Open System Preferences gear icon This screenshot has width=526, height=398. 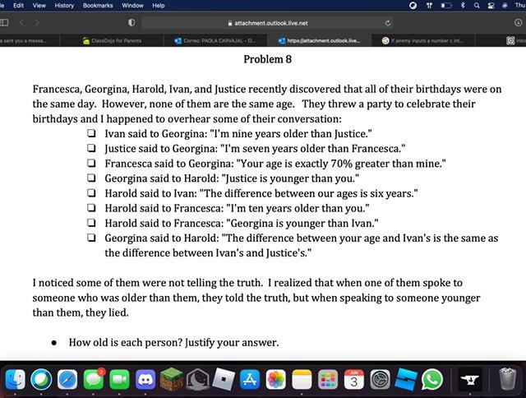[x=380, y=380]
